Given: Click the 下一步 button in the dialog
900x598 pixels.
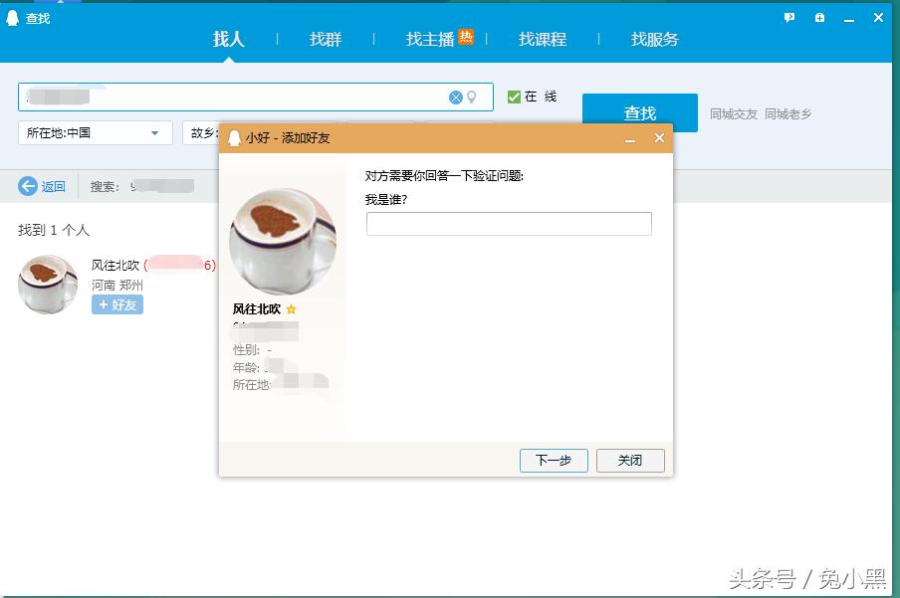Looking at the screenshot, I should tap(553, 460).
